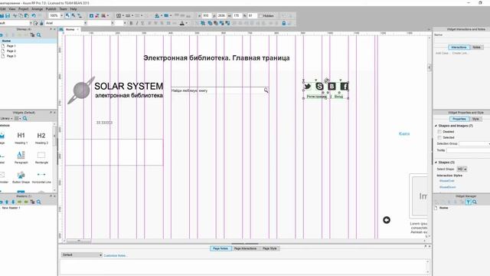
Task: Select the Horizontal Line widget
Action: (x=41, y=177)
